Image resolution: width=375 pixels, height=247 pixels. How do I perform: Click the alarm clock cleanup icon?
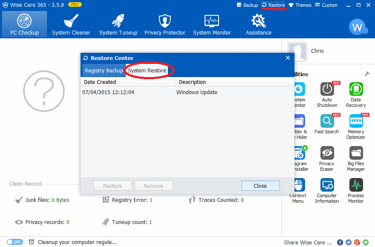[x=32, y=242]
